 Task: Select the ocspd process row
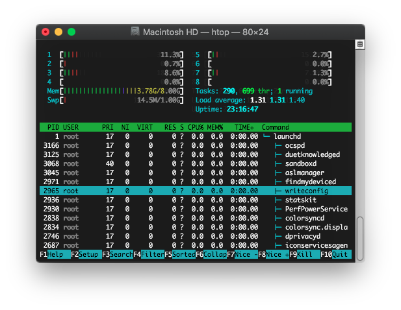(196, 146)
